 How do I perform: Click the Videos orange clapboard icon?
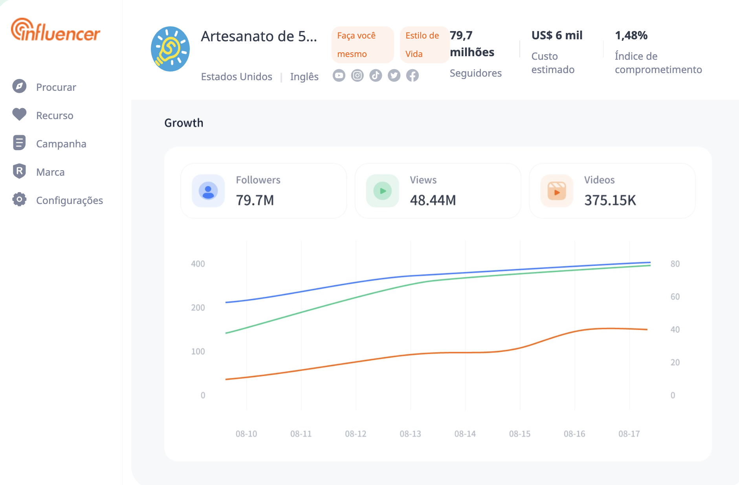pyautogui.click(x=557, y=191)
